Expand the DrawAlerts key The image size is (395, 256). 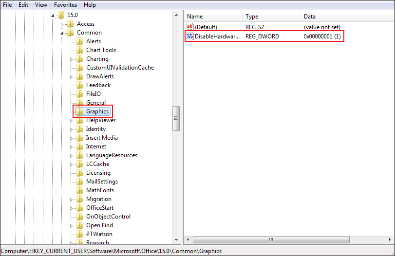click(x=71, y=77)
